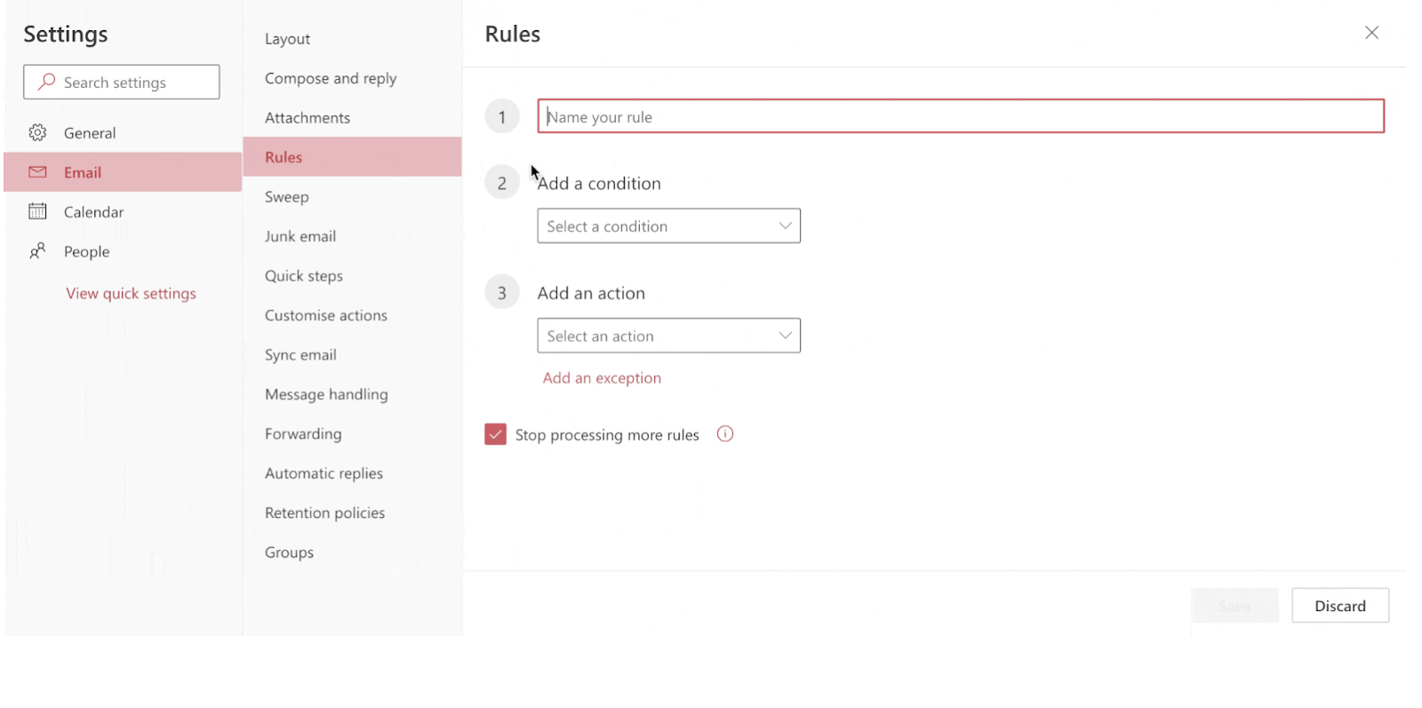Close the Rules settings panel
Screen dimensions: 1422x708
pos(1371,33)
